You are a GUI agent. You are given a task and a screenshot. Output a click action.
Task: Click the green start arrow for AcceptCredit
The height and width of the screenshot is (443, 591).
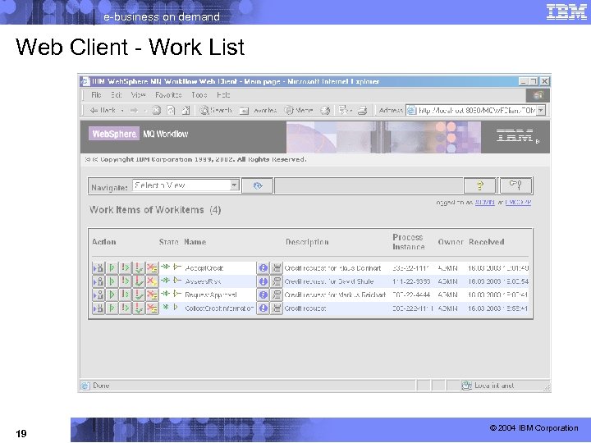[112, 267]
